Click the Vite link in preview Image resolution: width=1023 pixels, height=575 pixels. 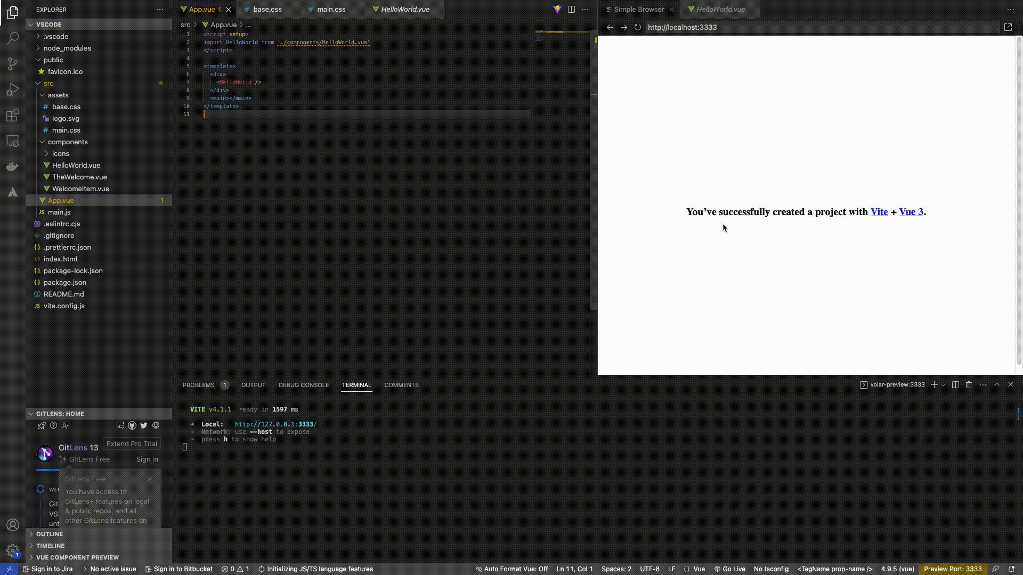(x=879, y=211)
